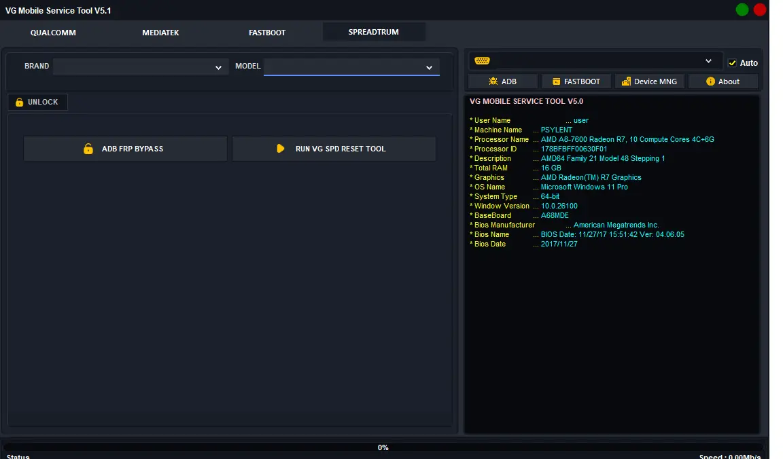Screen dimensions: 783x459
Task: Toggle the Auto checkbox
Action: (x=732, y=63)
